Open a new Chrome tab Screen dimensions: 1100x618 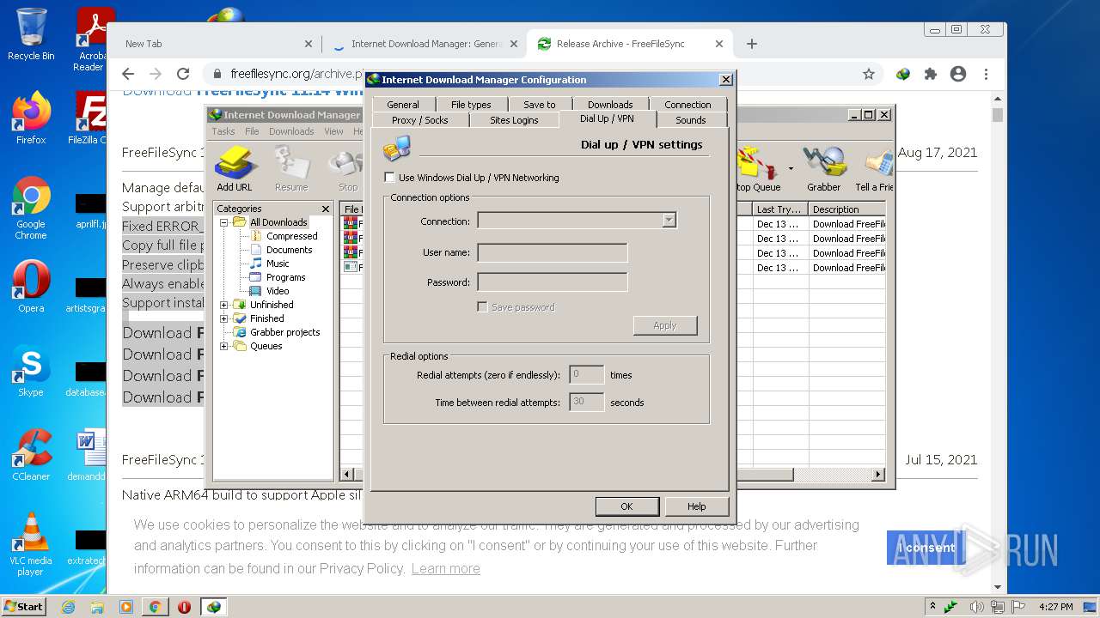tap(752, 44)
